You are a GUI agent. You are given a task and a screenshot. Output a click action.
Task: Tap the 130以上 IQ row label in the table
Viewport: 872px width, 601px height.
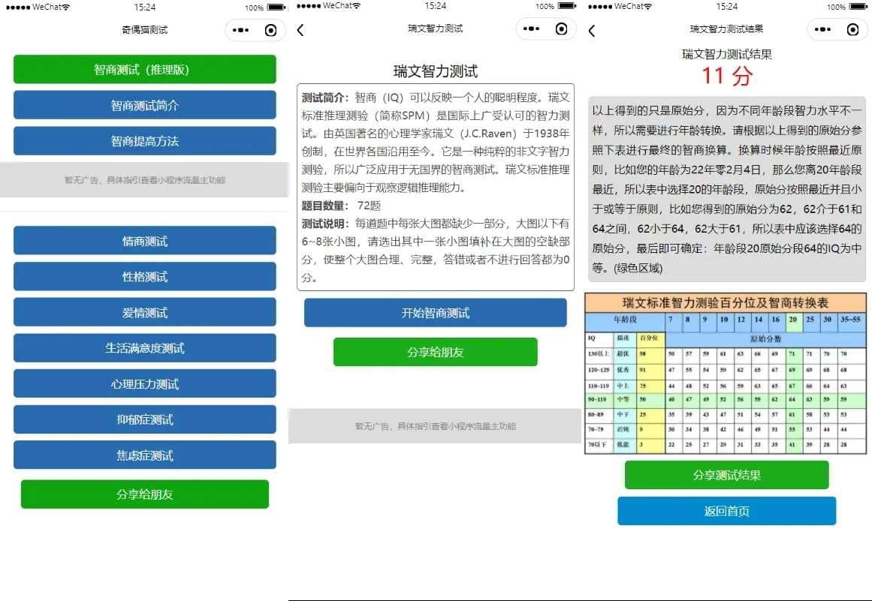point(599,353)
